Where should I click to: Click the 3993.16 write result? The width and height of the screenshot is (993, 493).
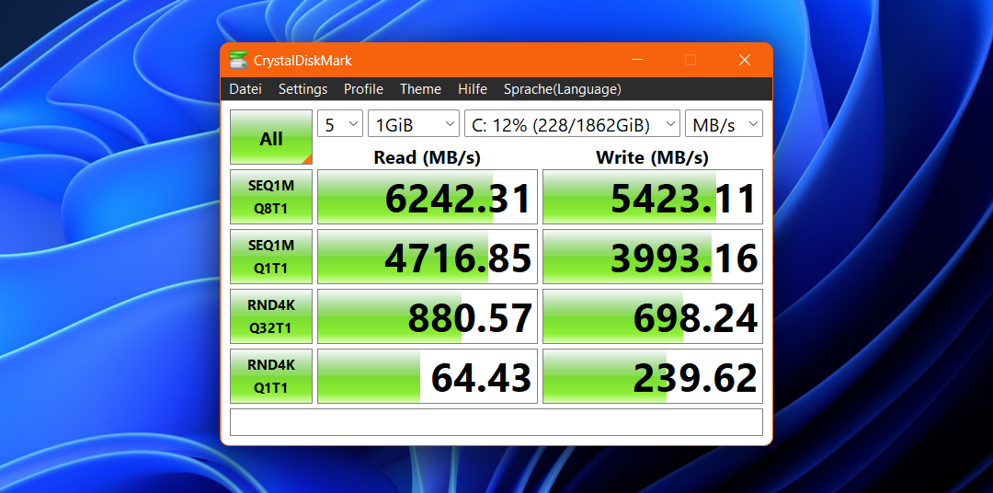click(x=653, y=257)
